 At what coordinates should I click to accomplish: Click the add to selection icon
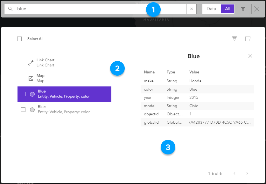tap(248, 39)
